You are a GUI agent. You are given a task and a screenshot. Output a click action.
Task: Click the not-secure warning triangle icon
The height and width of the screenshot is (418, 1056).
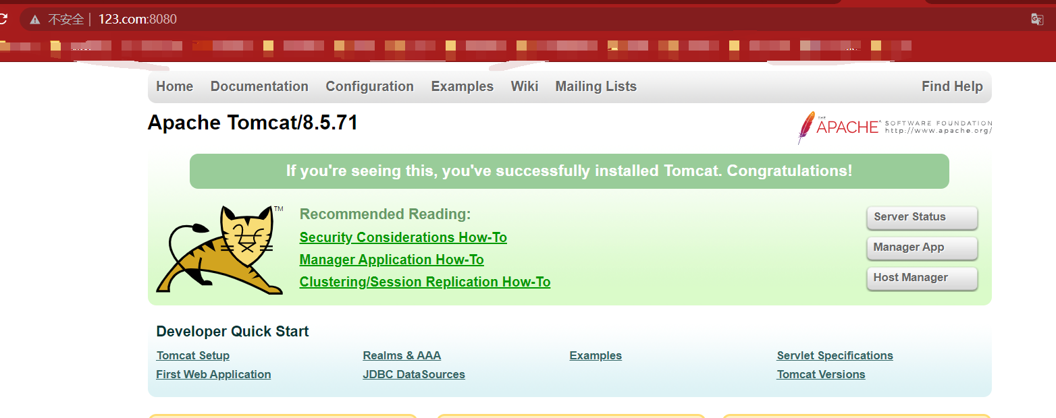[35, 20]
